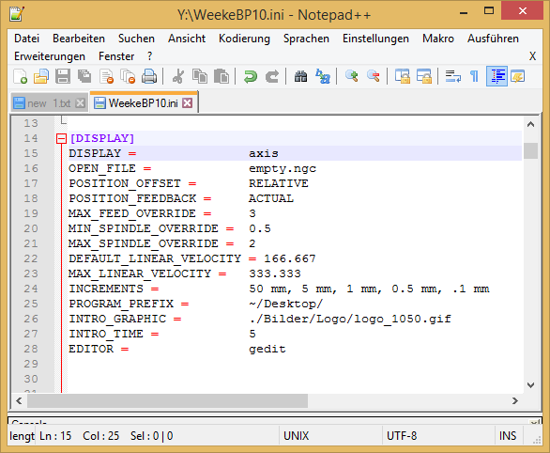Image resolution: width=550 pixels, height=453 pixels.
Task: Switch to the new 1.txt tab
Action: (49, 103)
